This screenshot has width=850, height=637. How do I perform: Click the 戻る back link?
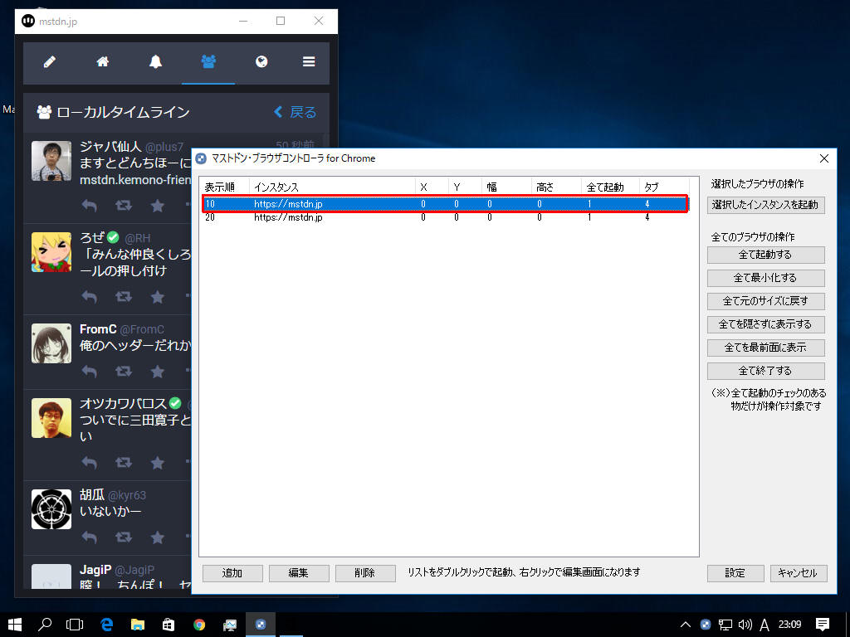296,112
